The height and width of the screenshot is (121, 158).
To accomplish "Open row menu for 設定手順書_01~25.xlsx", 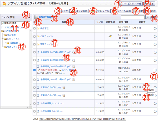I will coord(155,103).
